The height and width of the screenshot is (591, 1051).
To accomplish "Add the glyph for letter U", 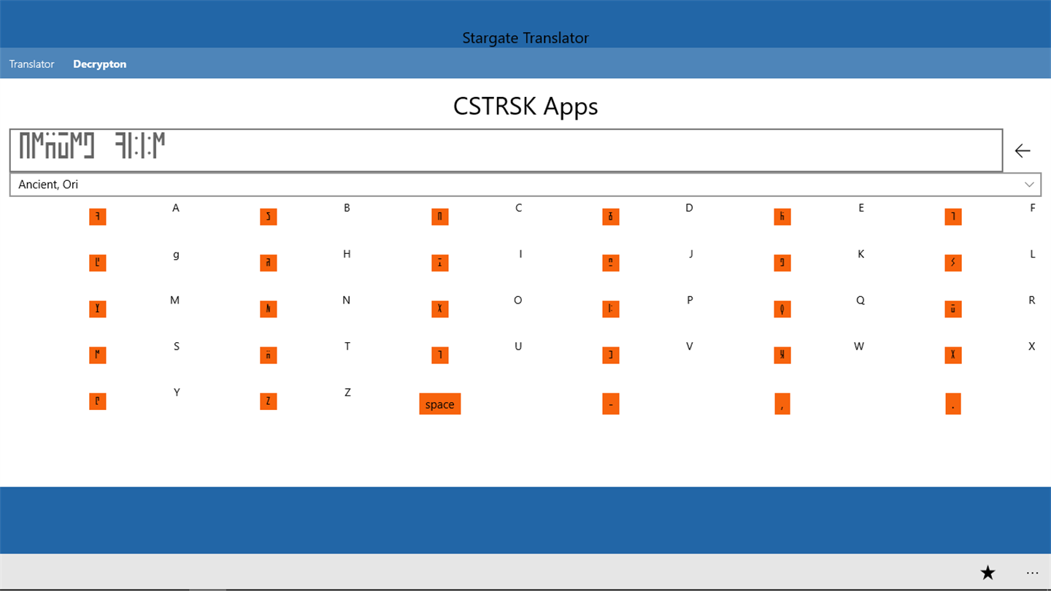I will tap(440, 355).
